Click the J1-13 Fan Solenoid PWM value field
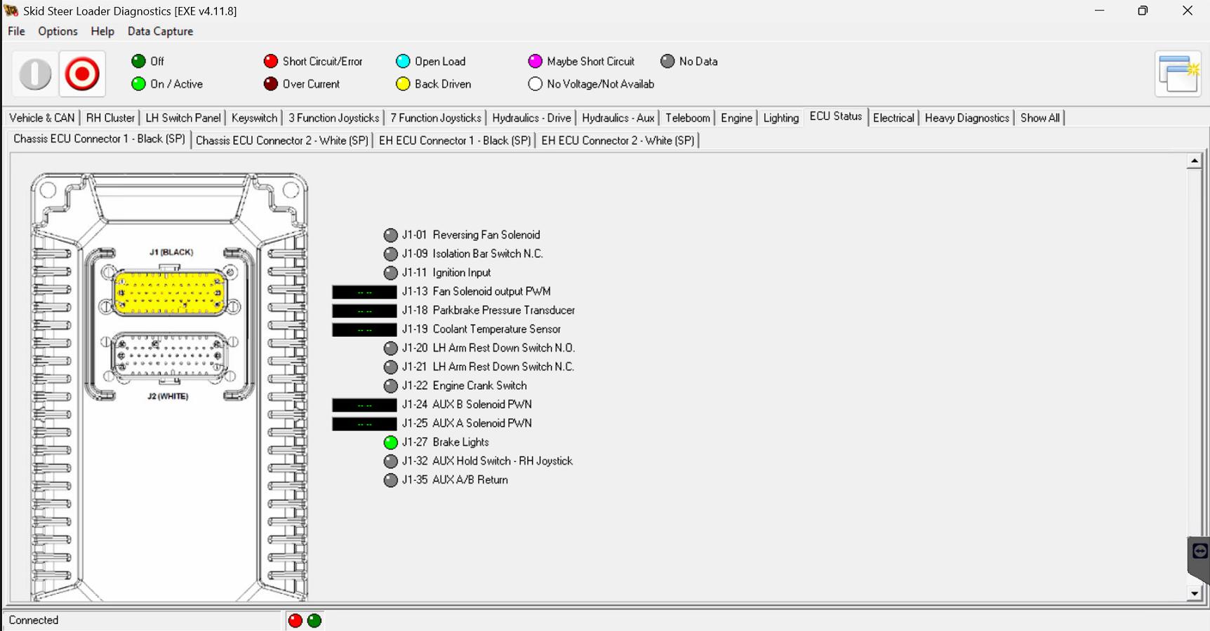The image size is (1210, 631). click(364, 292)
